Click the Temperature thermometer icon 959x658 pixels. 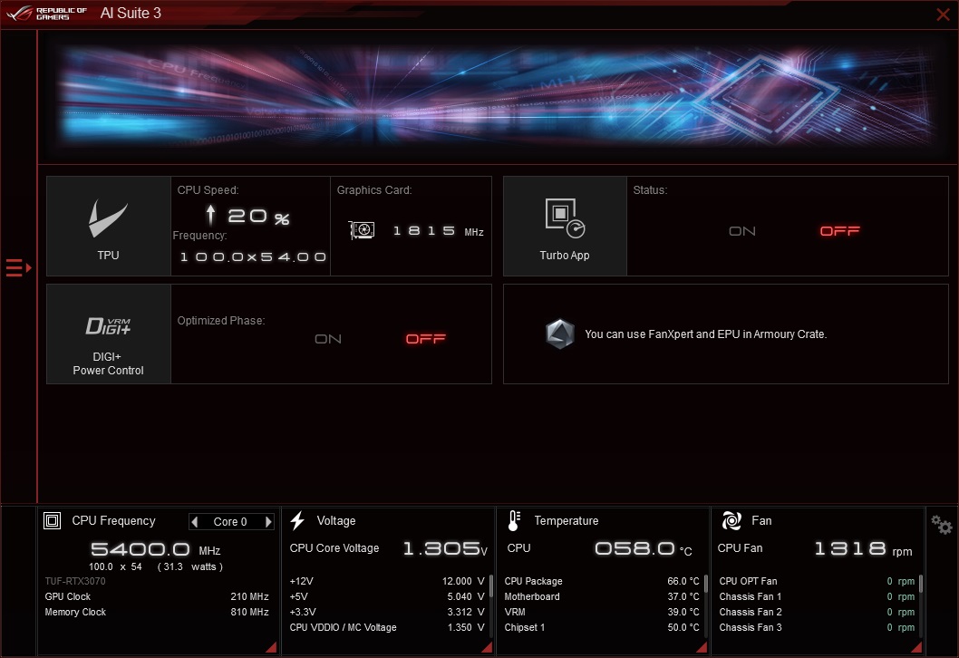[x=514, y=521]
